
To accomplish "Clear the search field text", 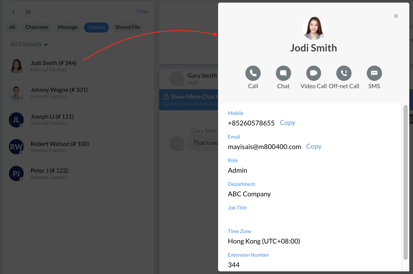I will pyautogui.click(x=142, y=12).
